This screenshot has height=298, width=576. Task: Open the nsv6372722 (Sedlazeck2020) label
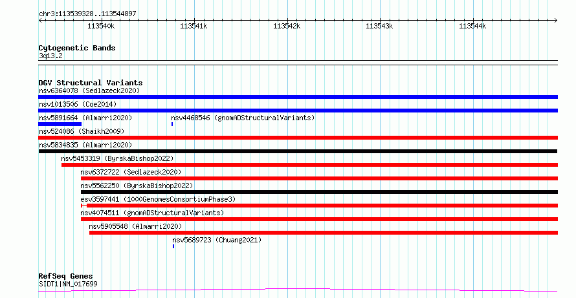(131, 172)
